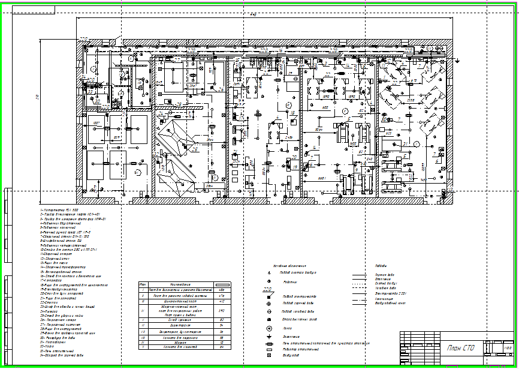The image size is (519, 369).
Task: Click the compressed air supply symbol in legend
Action: coord(270,272)
